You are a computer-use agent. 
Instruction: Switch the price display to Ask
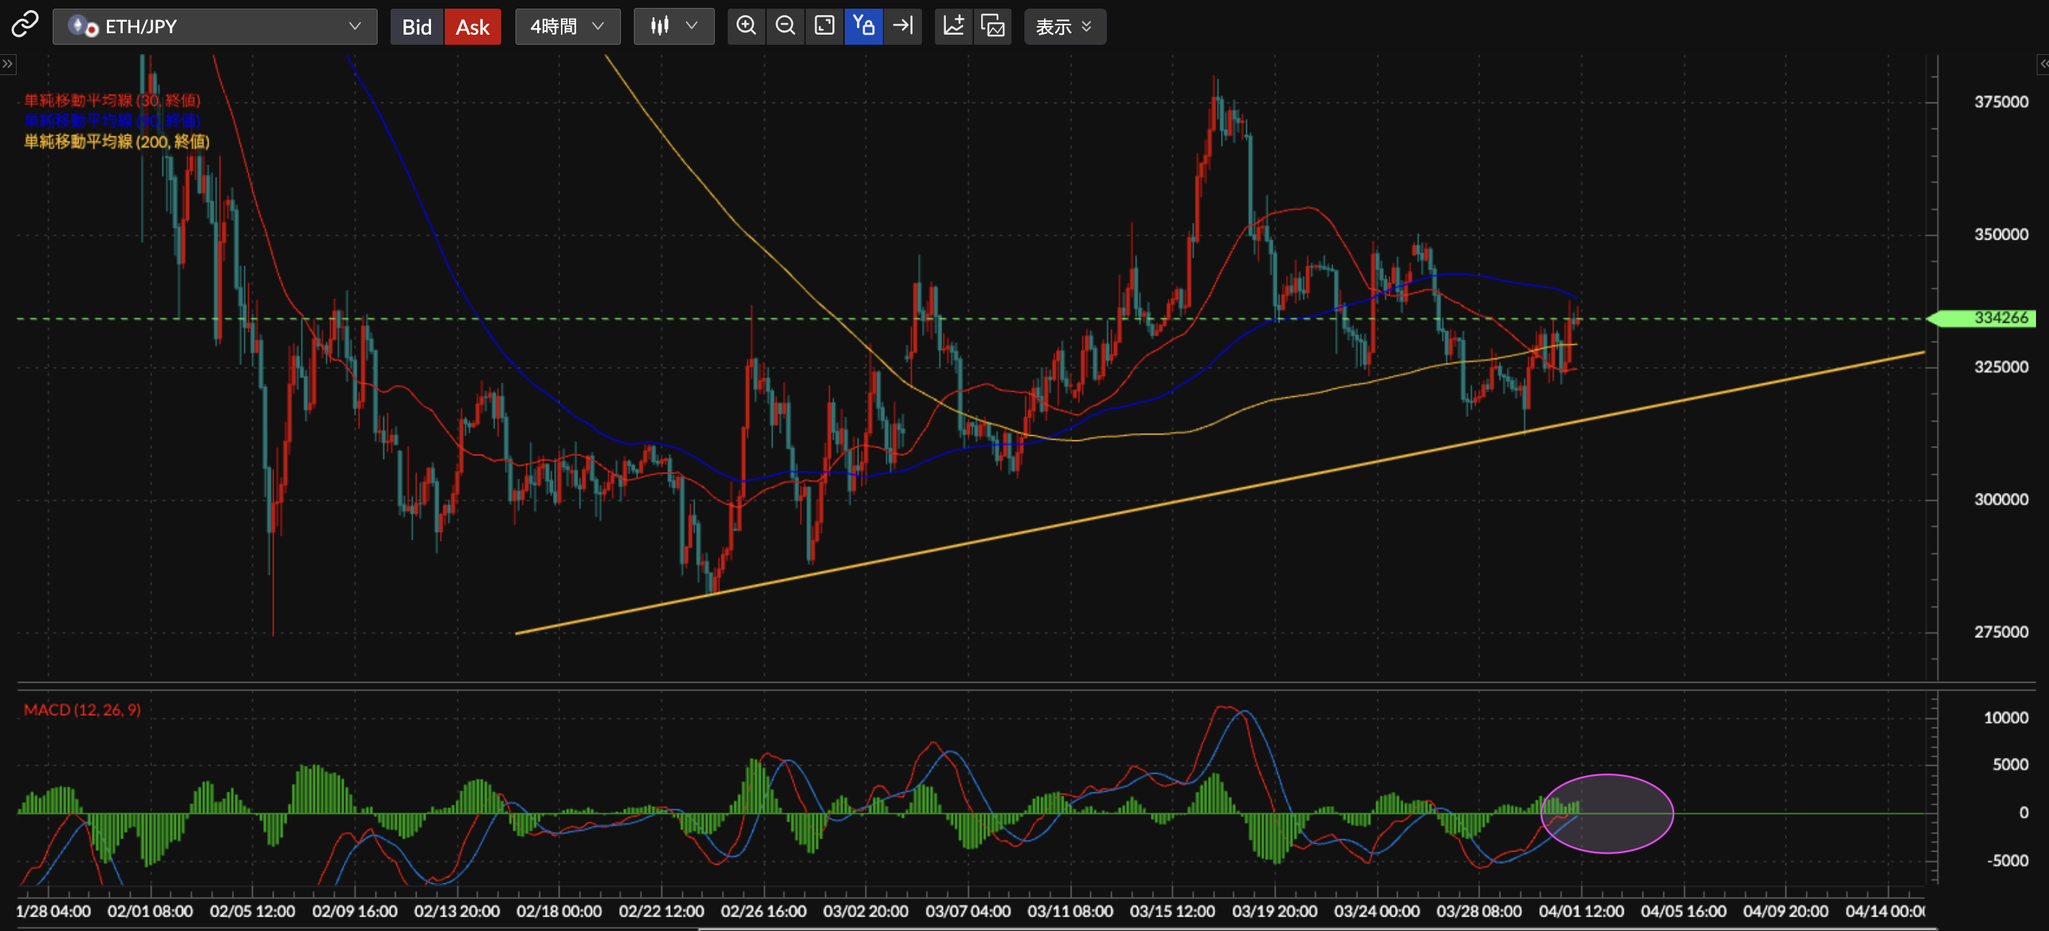tap(472, 27)
